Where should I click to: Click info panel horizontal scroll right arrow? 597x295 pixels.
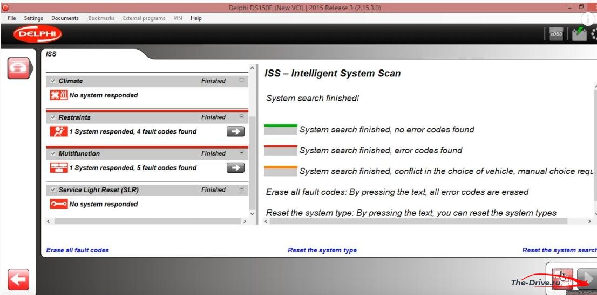[x=590, y=221]
